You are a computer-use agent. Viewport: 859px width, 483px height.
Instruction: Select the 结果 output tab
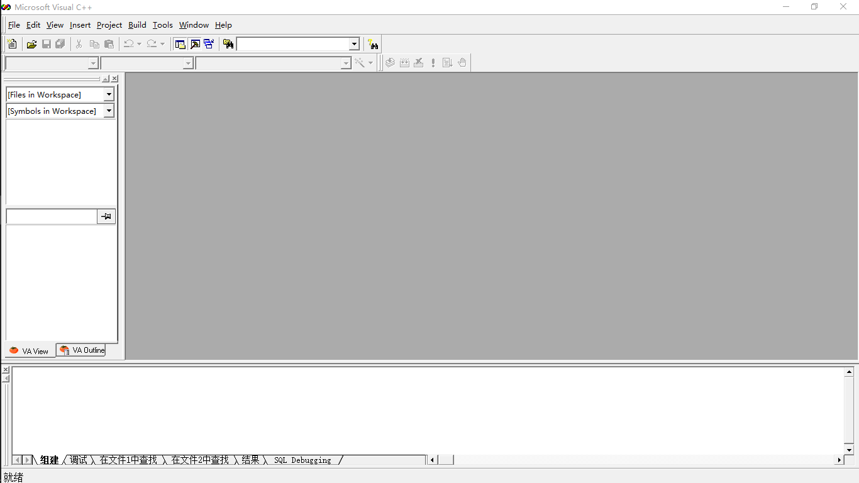(250, 460)
